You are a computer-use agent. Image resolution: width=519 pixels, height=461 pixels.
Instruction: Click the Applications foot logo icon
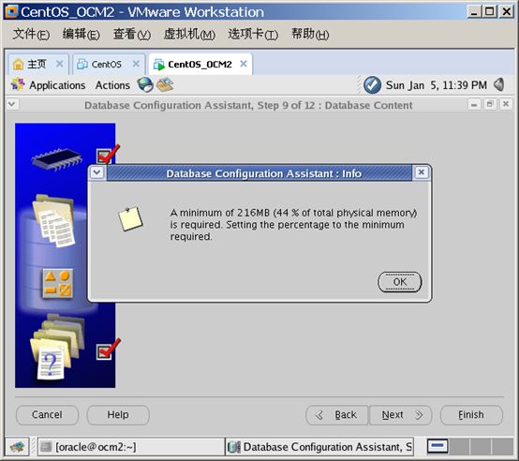[x=18, y=84]
